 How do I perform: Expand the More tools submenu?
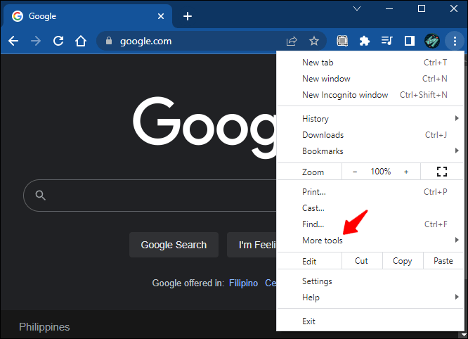(x=370, y=240)
